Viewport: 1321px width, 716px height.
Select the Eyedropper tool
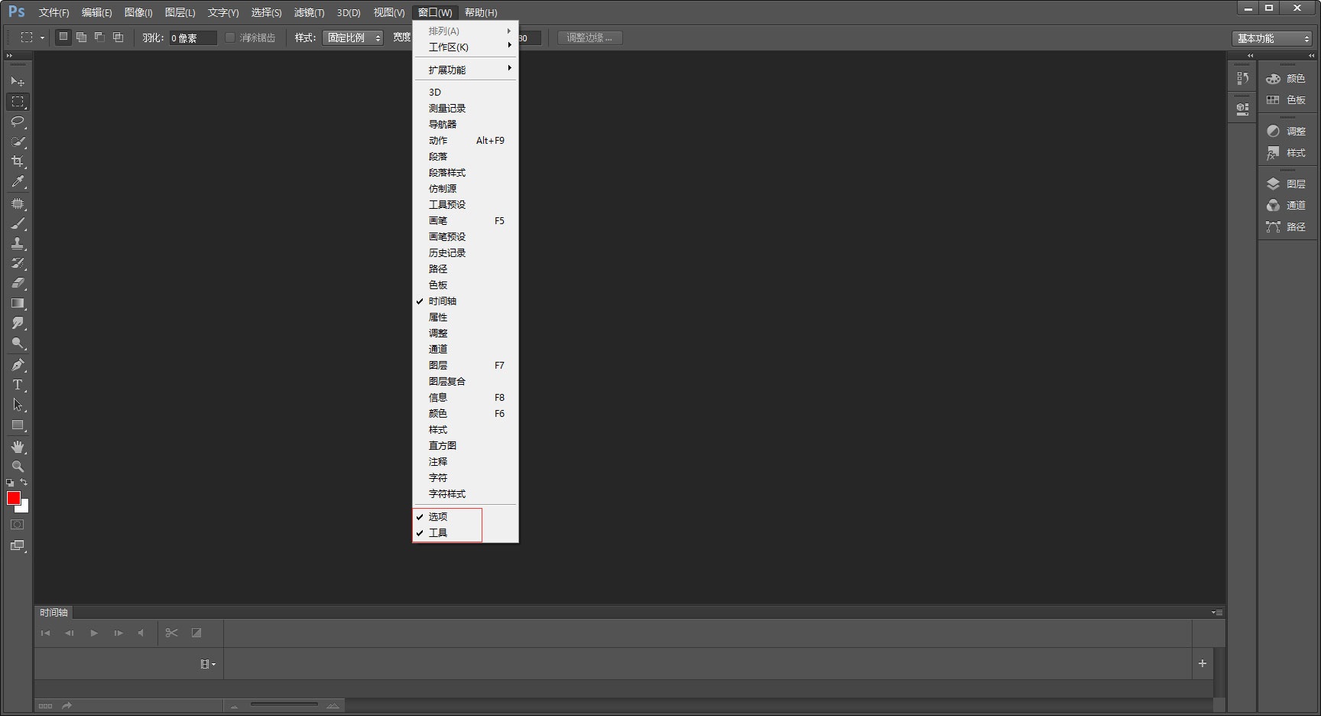[18, 182]
